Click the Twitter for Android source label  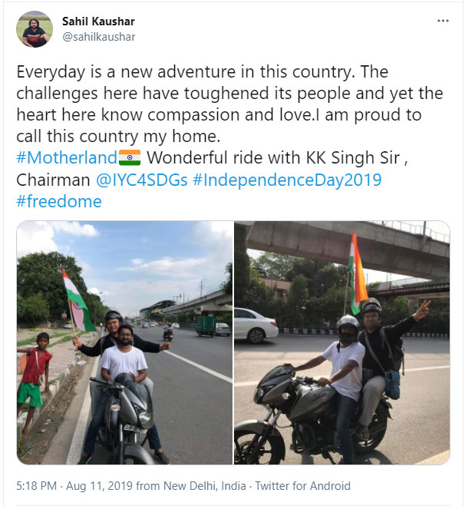[x=303, y=486]
